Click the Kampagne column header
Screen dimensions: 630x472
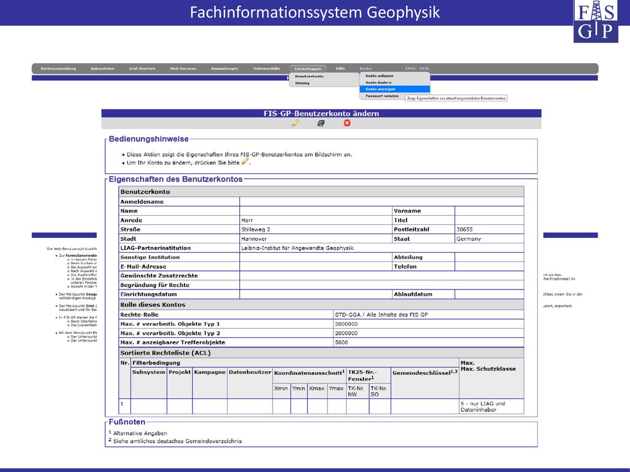point(210,372)
